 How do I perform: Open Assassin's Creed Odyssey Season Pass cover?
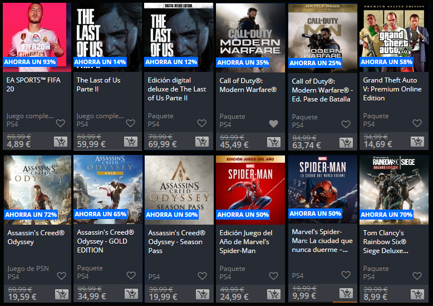(x=179, y=190)
